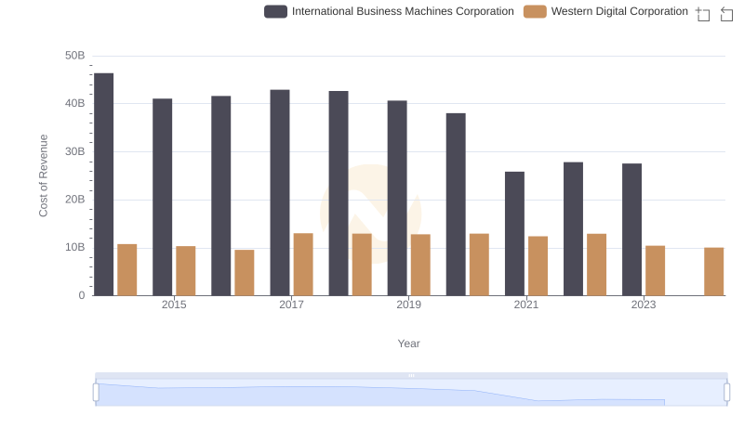Click the 2015 x-axis label
This screenshot has width=744, height=428.
pos(174,305)
